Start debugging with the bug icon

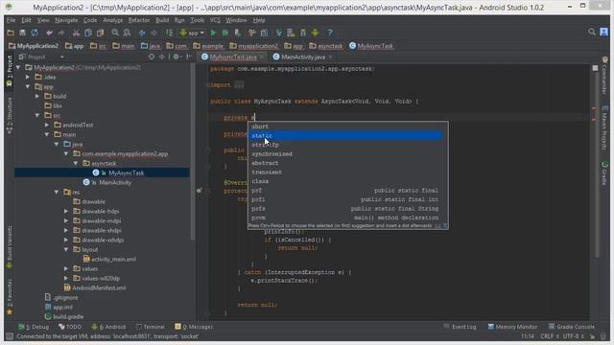tap(225, 33)
